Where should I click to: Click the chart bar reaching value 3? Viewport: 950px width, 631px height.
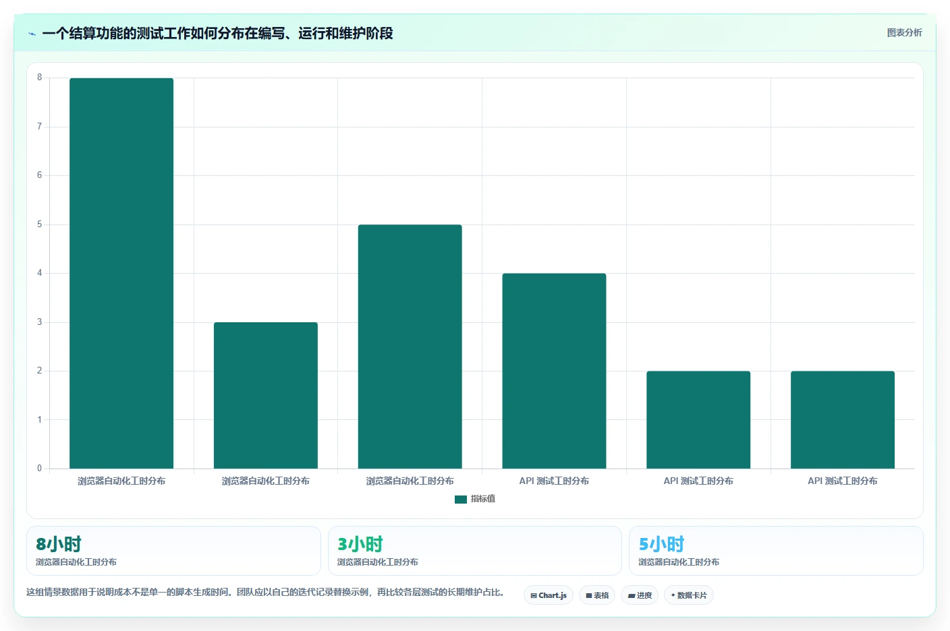266,395
